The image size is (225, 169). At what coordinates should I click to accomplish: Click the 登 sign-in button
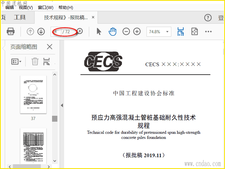pyautogui.click(x=221, y=18)
